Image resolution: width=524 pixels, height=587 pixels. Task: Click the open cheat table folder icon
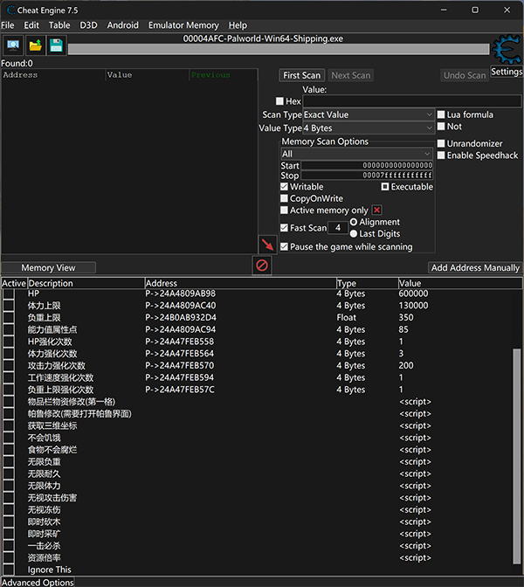(x=35, y=45)
